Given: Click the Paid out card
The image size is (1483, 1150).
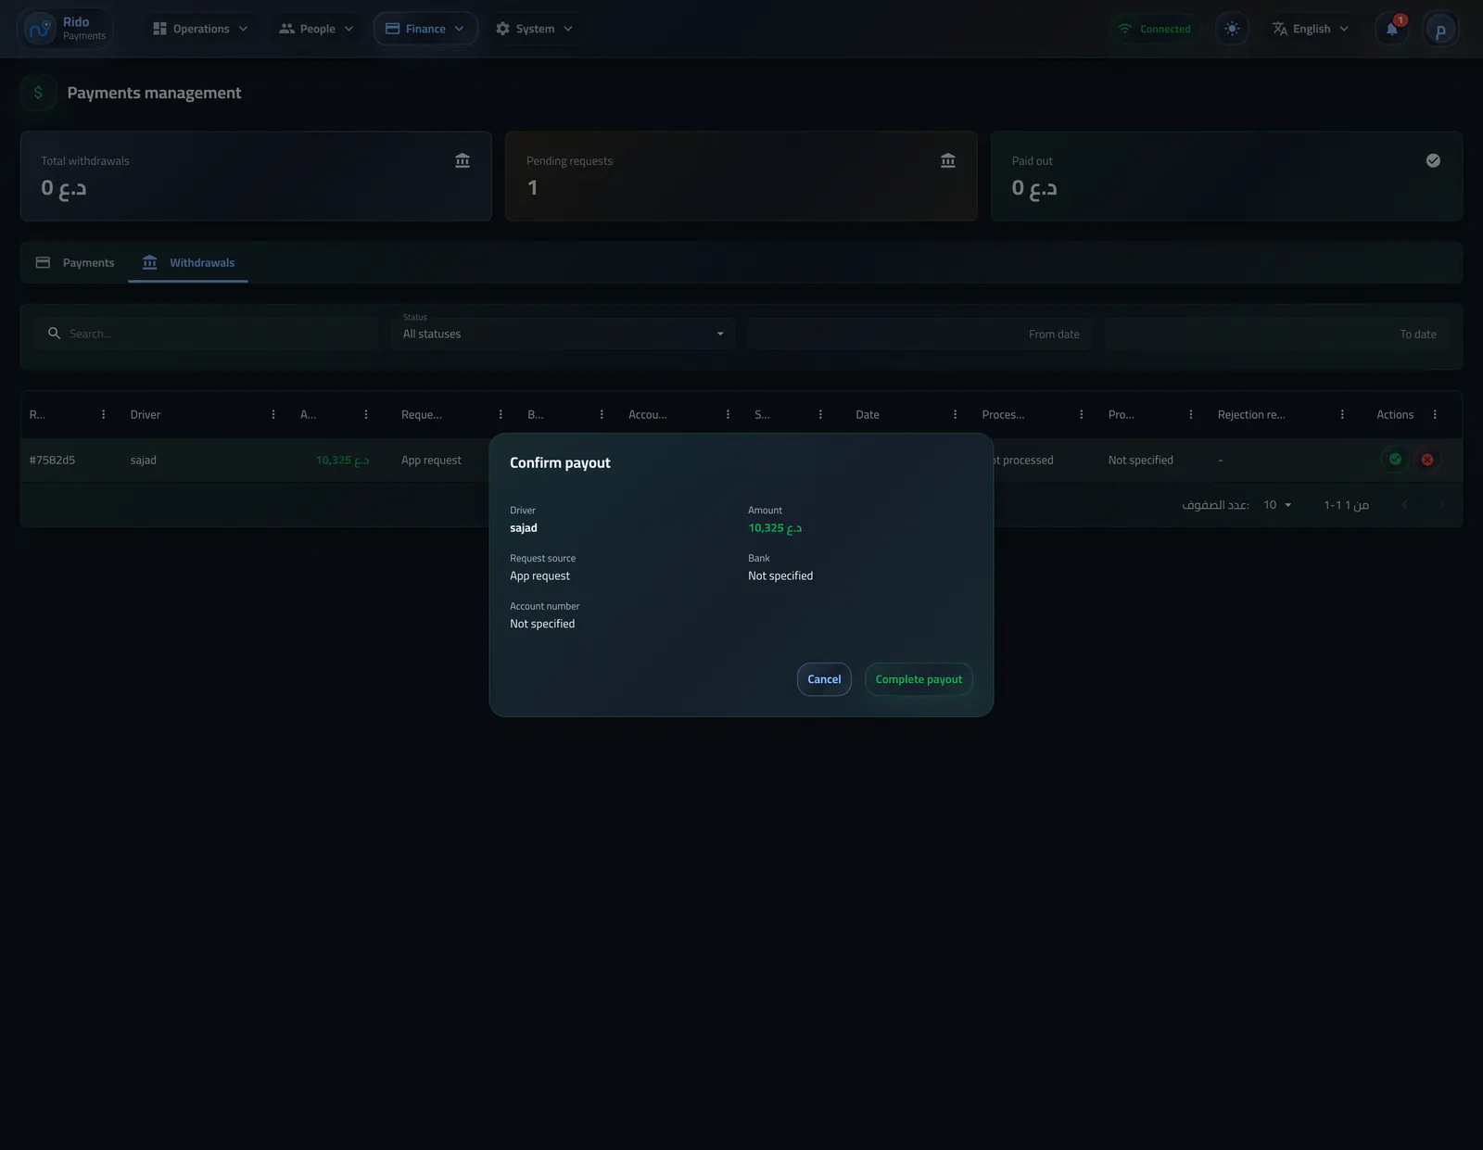Looking at the screenshot, I should [x=1226, y=176].
